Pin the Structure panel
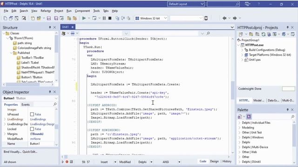This screenshot has height=167, width=298. point(50,27)
